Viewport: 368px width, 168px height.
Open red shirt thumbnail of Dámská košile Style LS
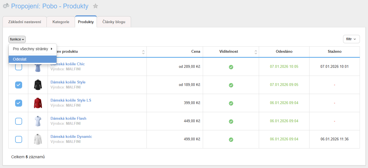(38, 103)
